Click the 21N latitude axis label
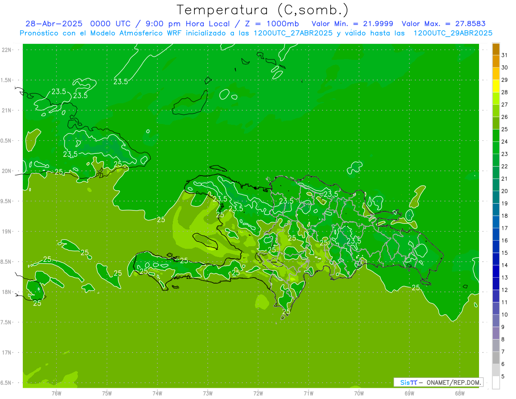The height and width of the screenshot is (399, 516). coord(7,110)
